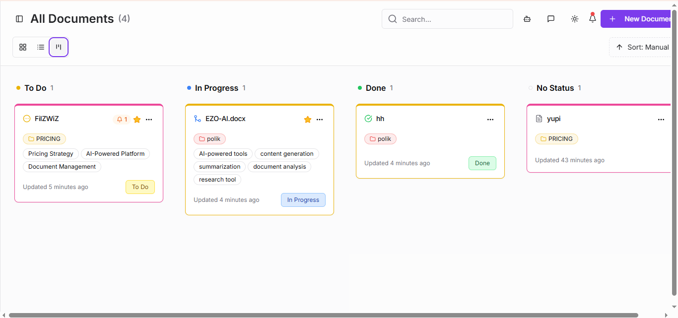The width and height of the screenshot is (678, 318).
Task: Click the PRICING folder tag on FilZWiZ
Action: tap(44, 139)
